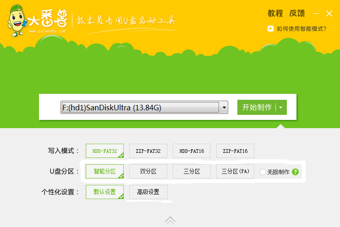Enable the 无损制作 checkbox
The image size is (340, 227).
tap(263, 172)
